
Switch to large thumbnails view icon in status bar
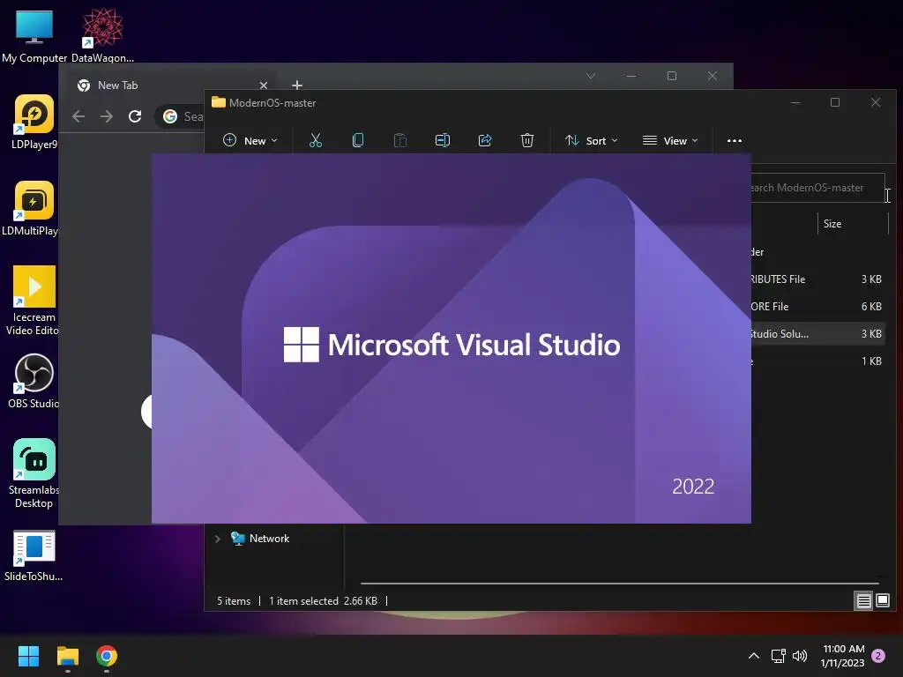coord(883,601)
